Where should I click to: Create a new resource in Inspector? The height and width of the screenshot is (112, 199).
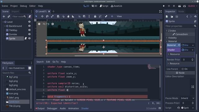coord(167,16)
